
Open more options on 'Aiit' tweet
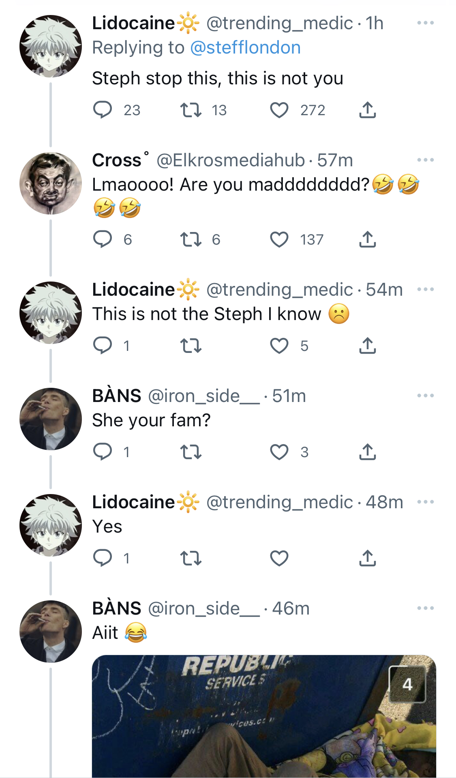coord(426,608)
